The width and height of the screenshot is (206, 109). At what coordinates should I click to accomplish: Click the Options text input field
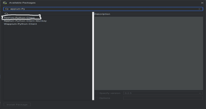pos(163,98)
